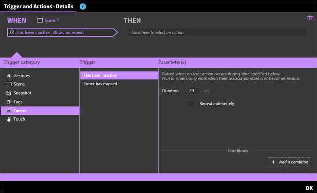Click the Touch hand icon
This screenshot has width=317, height=193.
[x=9, y=119]
